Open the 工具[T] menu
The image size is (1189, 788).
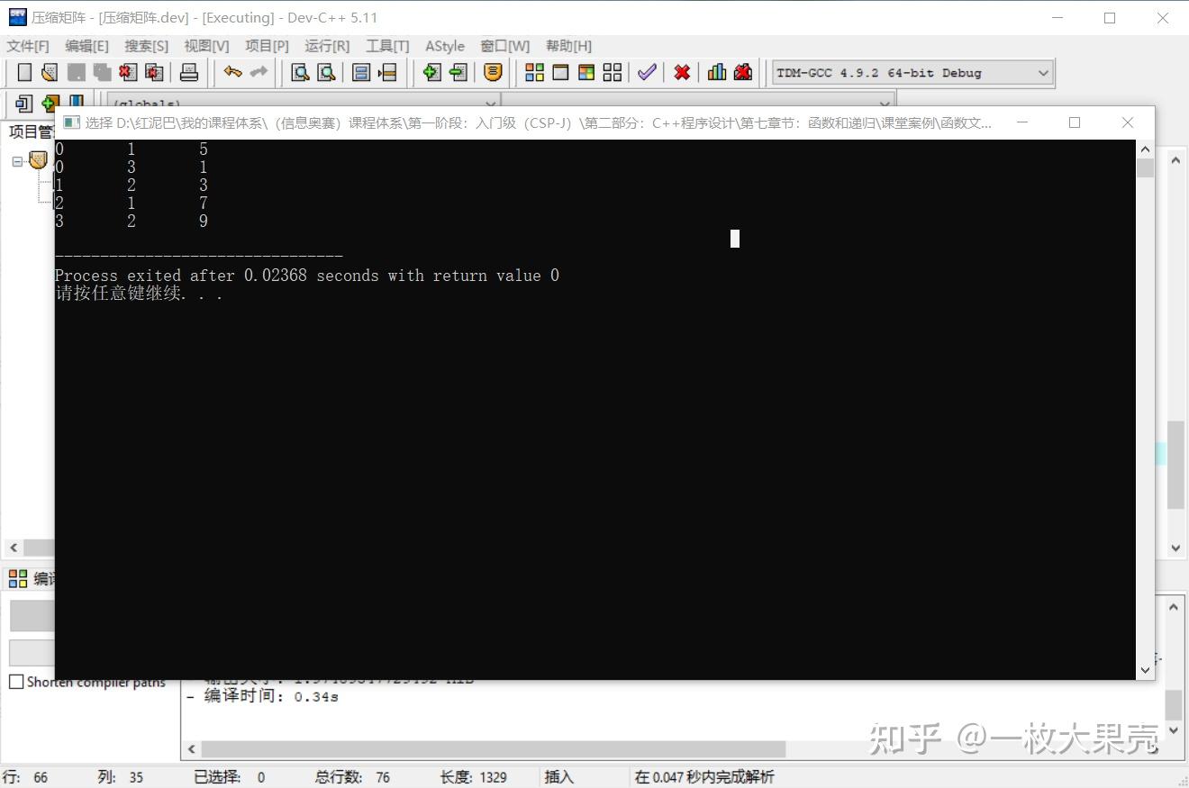pos(387,46)
